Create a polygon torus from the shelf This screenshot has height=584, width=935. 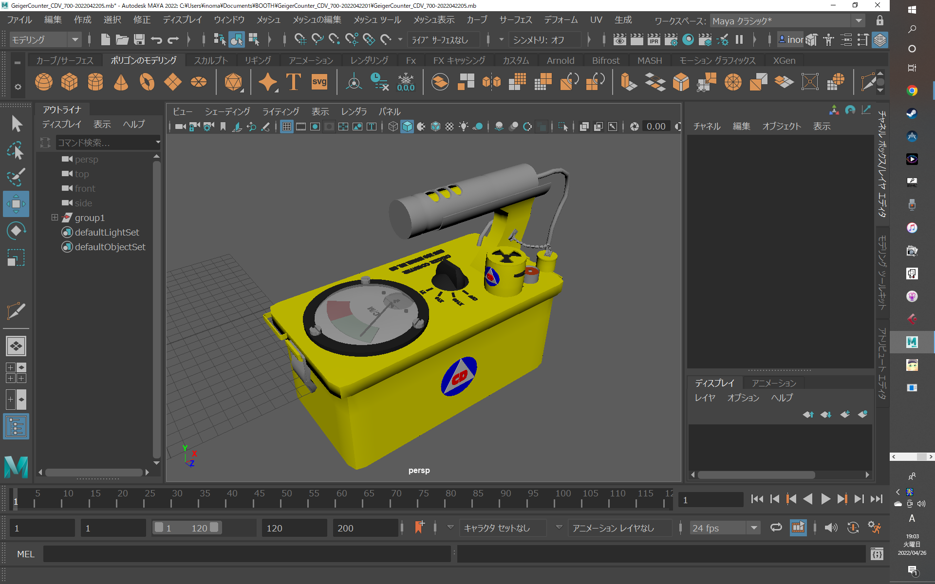[x=147, y=82]
